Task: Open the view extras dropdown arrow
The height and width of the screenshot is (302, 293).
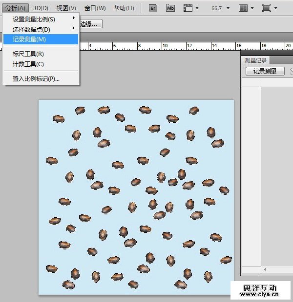Action: pos(197,8)
